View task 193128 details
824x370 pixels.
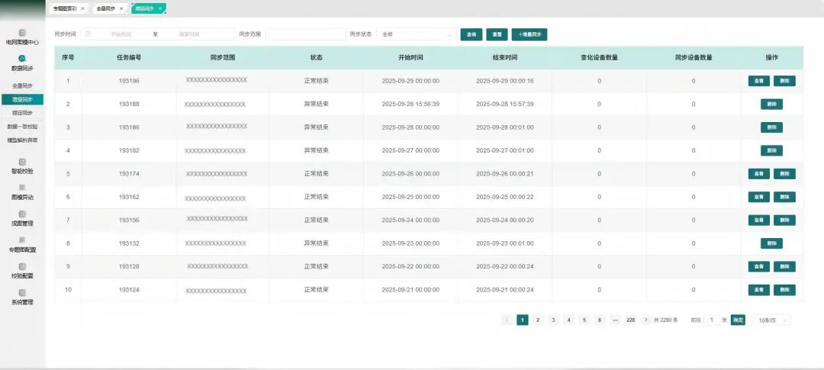[x=759, y=266]
